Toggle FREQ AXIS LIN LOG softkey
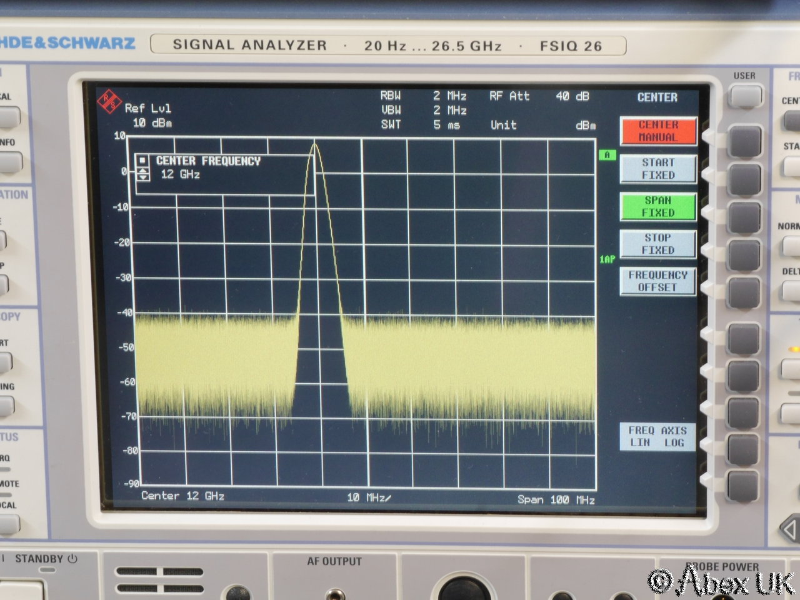This screenshot has height=600, width=800. pyautogui.click(x=657, y=436)
